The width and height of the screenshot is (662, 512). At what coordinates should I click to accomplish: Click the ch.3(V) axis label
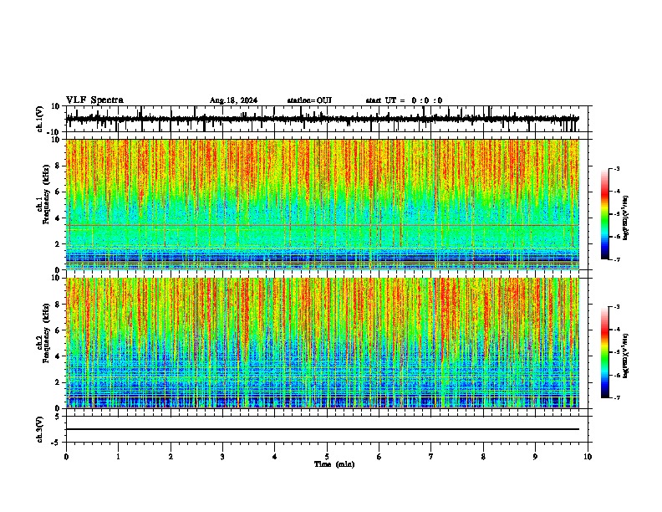(x=39, y=429)
